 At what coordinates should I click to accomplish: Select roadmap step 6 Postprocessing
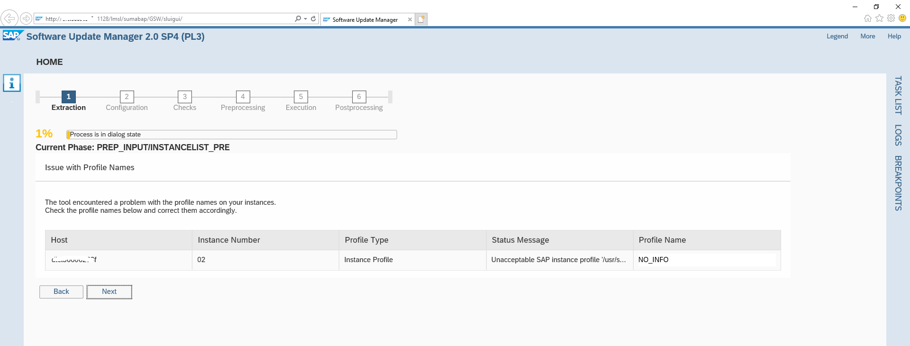point(359,97)
